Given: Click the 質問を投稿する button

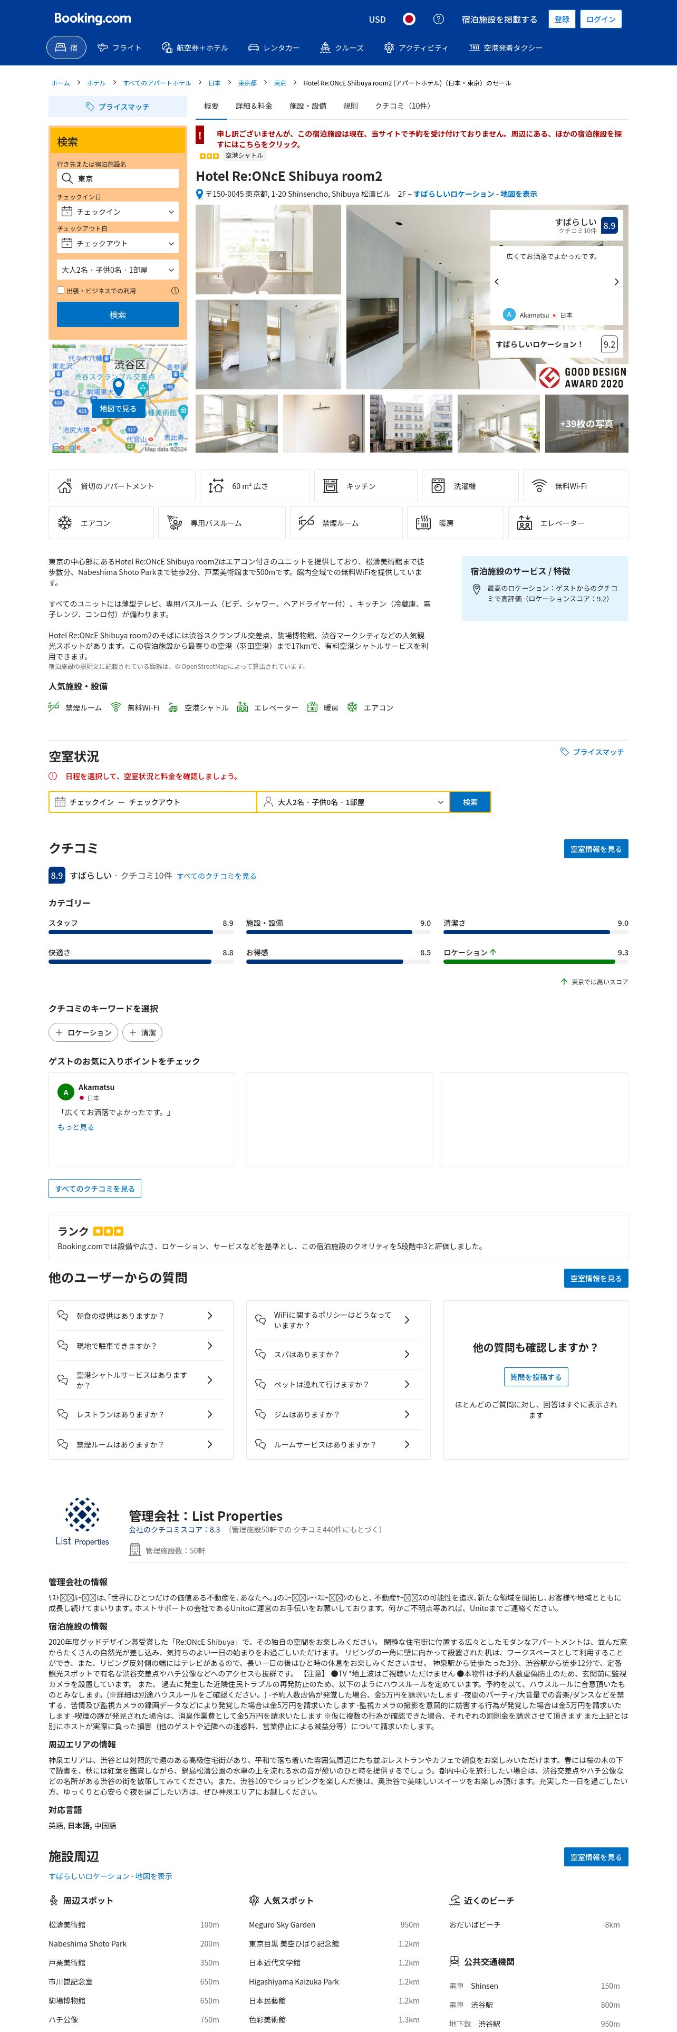Looking at the screenshot, I should 536,1377.
